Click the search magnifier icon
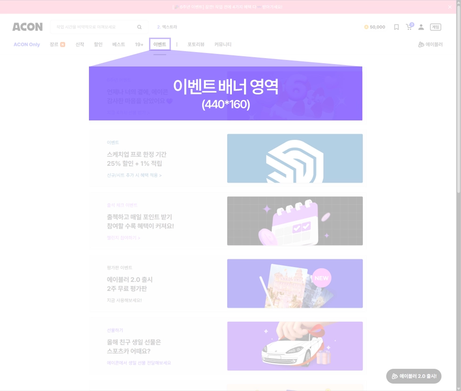The width and height of the screenshot is (461, 391). coord(139,27)
